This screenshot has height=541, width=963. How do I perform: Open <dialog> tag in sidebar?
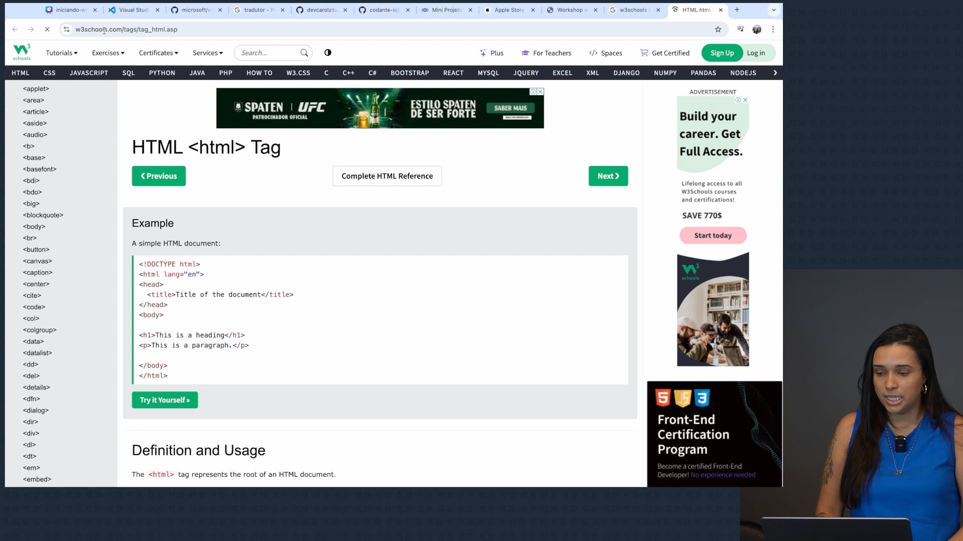tap(36, 410)
